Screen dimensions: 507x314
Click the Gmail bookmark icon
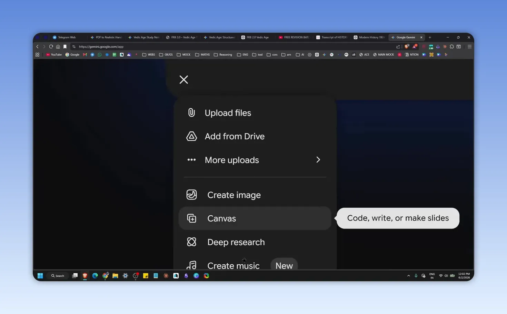tap(85, 55)
